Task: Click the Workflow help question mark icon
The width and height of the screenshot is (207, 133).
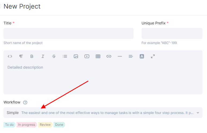Action: click(x=25, y=102)
